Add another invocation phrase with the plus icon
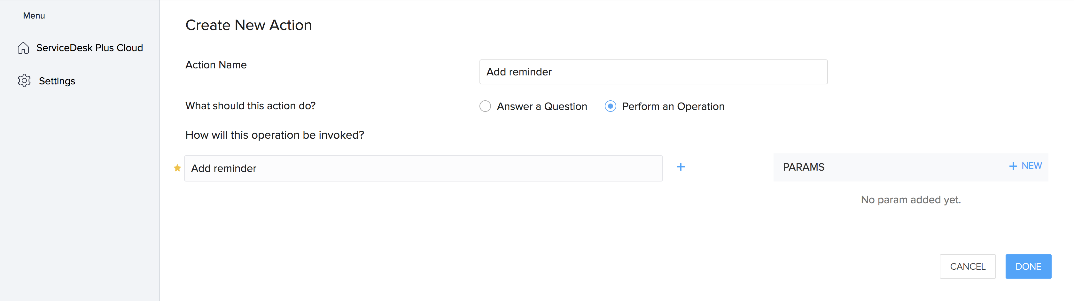 pyautogui.click(x=681, y=167)
